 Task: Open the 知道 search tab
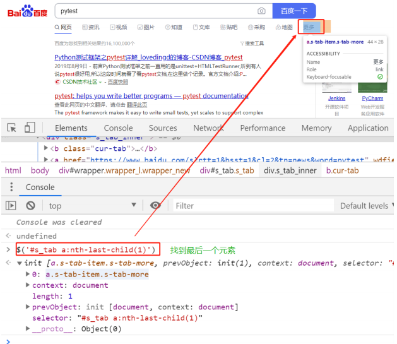[174, 27]
